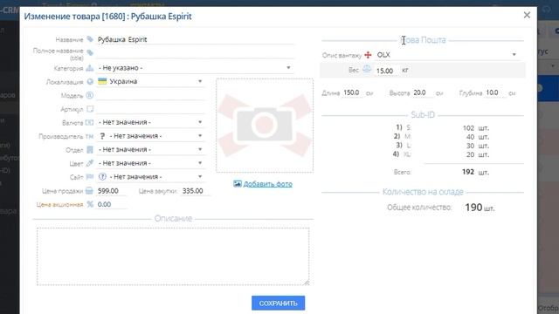Click the building icon beside Отдел

tap(90, 149)
